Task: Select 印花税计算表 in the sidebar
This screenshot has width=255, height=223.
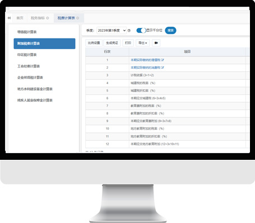Action: (x=27, y=55)
